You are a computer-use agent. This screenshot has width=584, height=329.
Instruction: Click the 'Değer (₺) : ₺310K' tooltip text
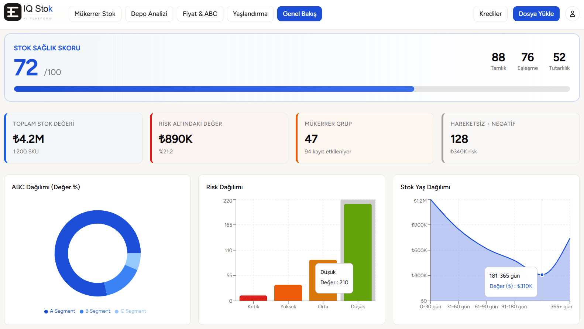[x=511, y=286]
